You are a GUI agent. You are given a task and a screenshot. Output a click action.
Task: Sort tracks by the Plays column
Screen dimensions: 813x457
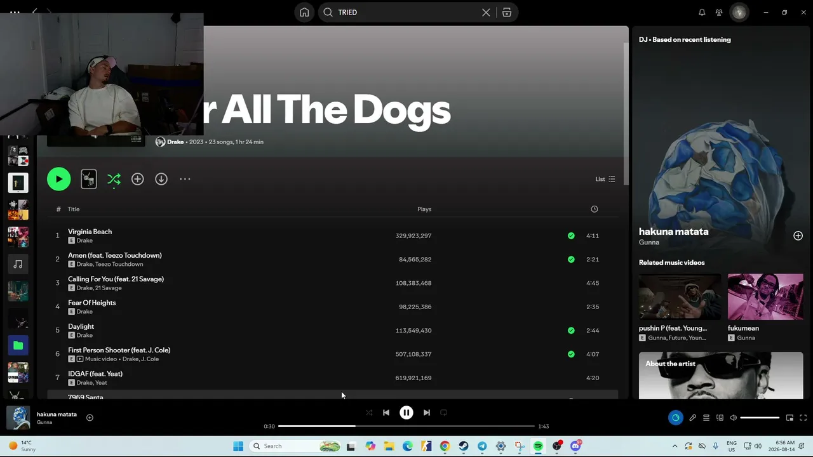[424, 209]
